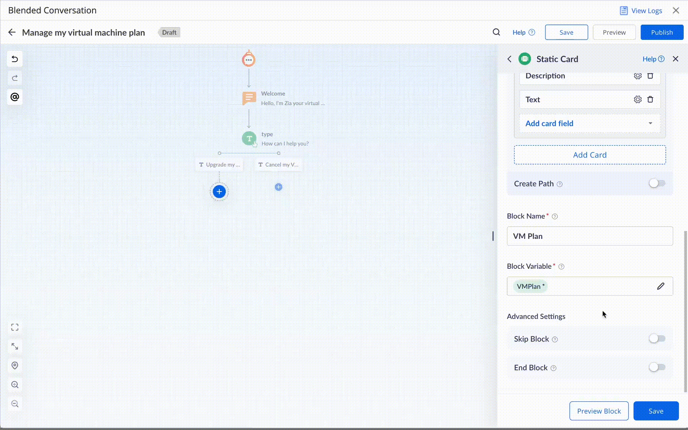This screenshot has width=688, height=430.
Task: Close the Blended Conversation window
Action: click(676, 11)
